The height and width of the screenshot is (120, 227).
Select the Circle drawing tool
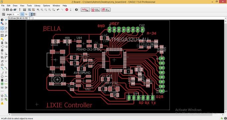(2, 77)
